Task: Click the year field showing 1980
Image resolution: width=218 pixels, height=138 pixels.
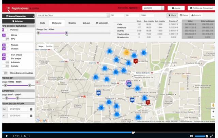Action: (147, 15)
